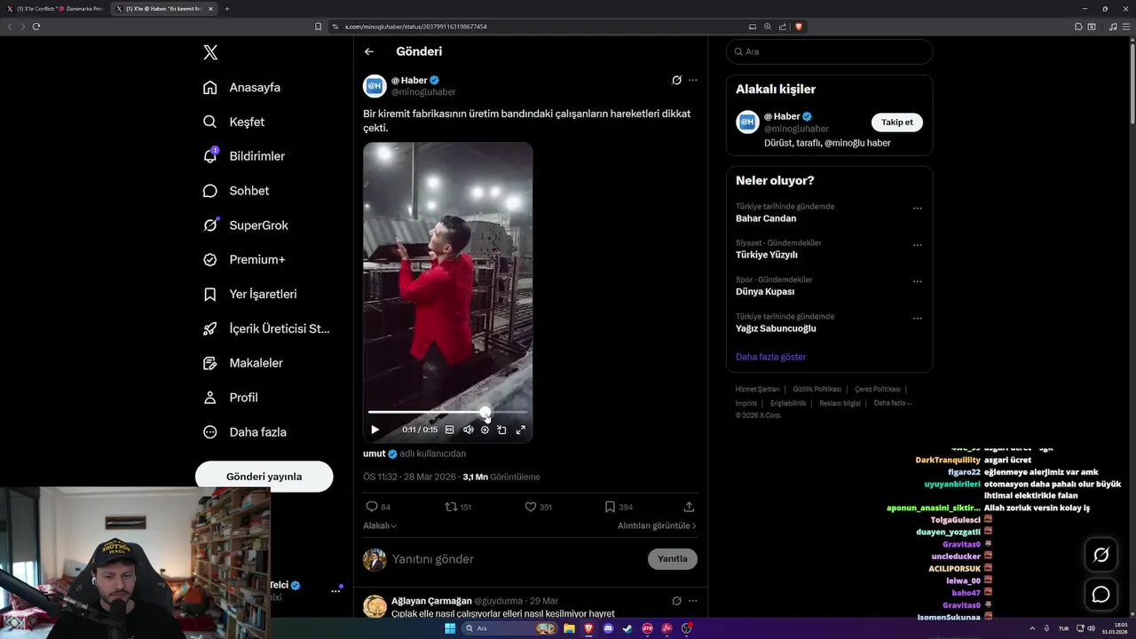Open Yer İşaretleri bookmarks in the sidebar

(250, 294)
